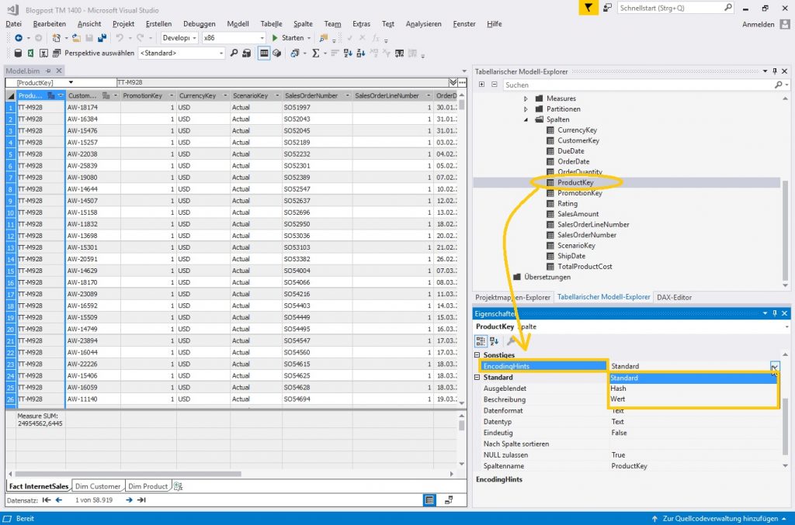Switch to the Dim Customer sheet tab
795x525 pixels.
pyautogui.click(x=99, y=486)
